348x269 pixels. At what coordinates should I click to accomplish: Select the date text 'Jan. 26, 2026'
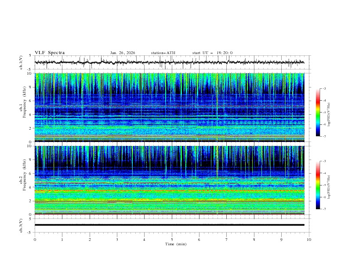pos(123,53)
